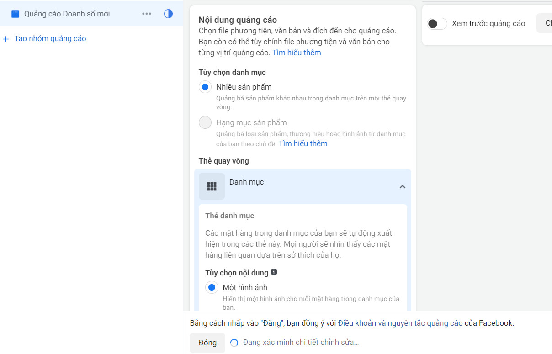The width and height of the screenshot is (552, 354).
Task: Click the info icon beside Tùy chọn nội dung
Action: [274, 272]
